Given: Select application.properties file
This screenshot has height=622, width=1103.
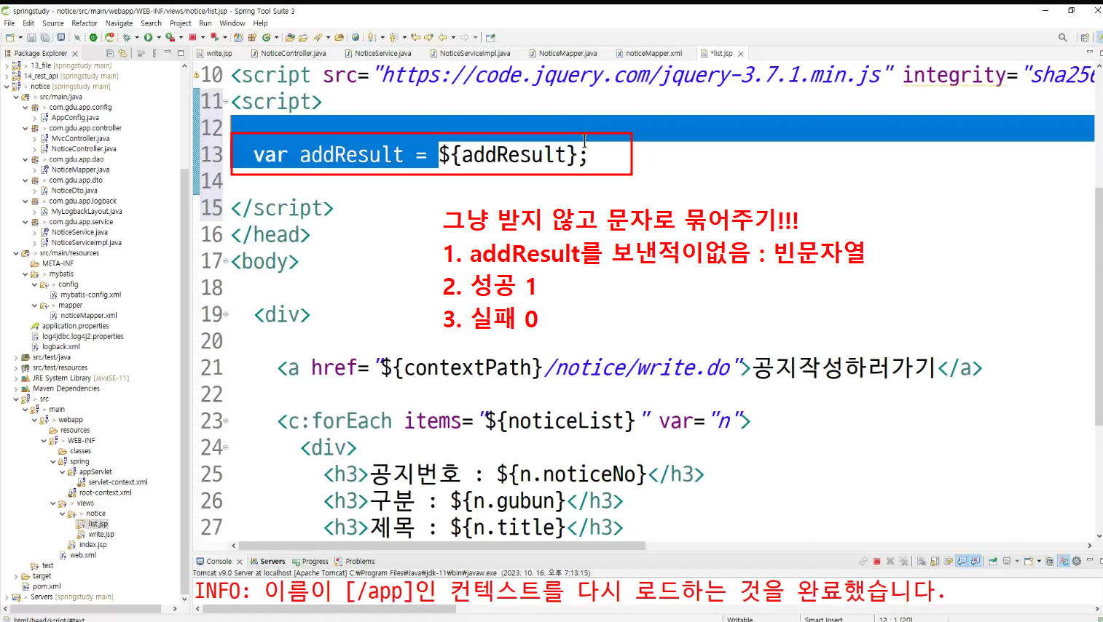Looking at the screenshot, I should tap(75, 326).
